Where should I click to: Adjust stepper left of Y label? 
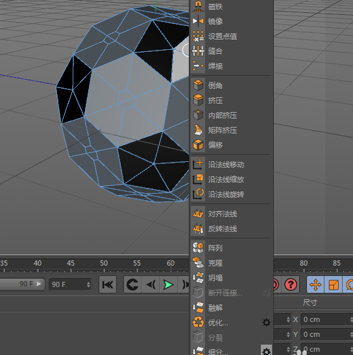(x=288, y=334)
